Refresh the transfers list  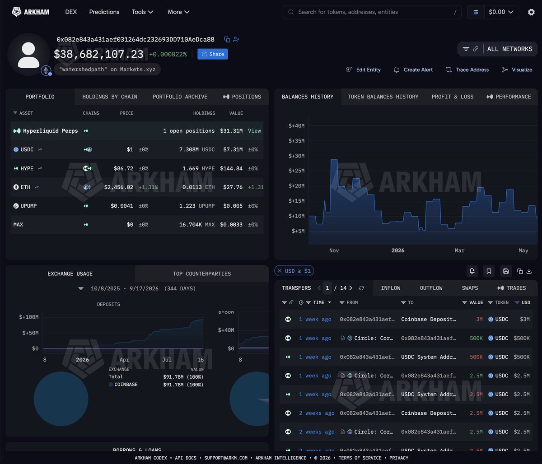[361, 288]
